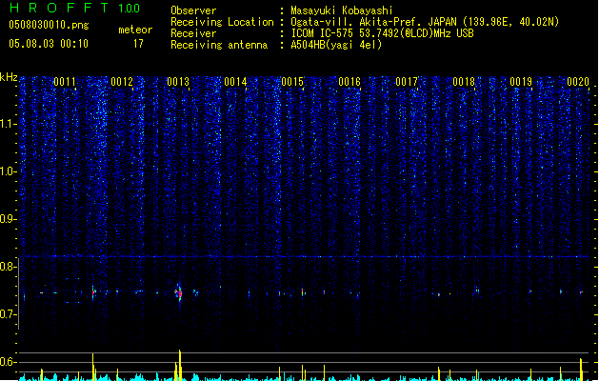Click the meteor count value 17
Screen dimensions: 599x381
tap(138, 44)
